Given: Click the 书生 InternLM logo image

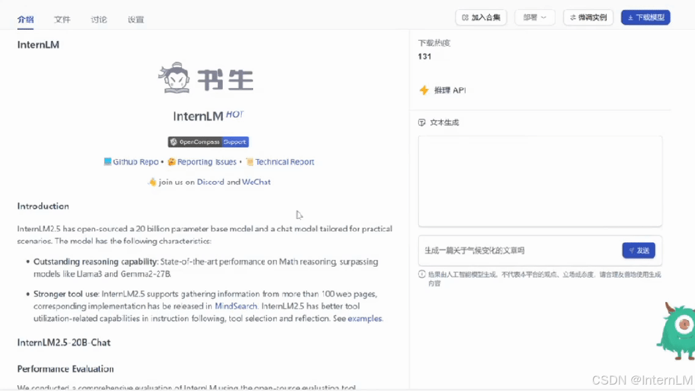Looking at the screenshot, I should tap(206, 78).
